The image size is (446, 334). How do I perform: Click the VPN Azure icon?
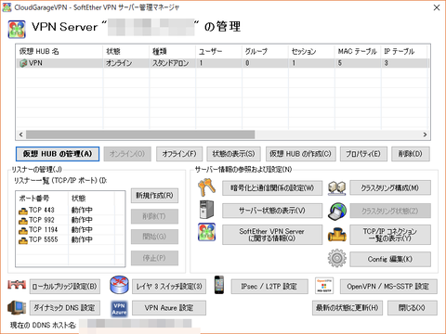(x=119, y=308)
